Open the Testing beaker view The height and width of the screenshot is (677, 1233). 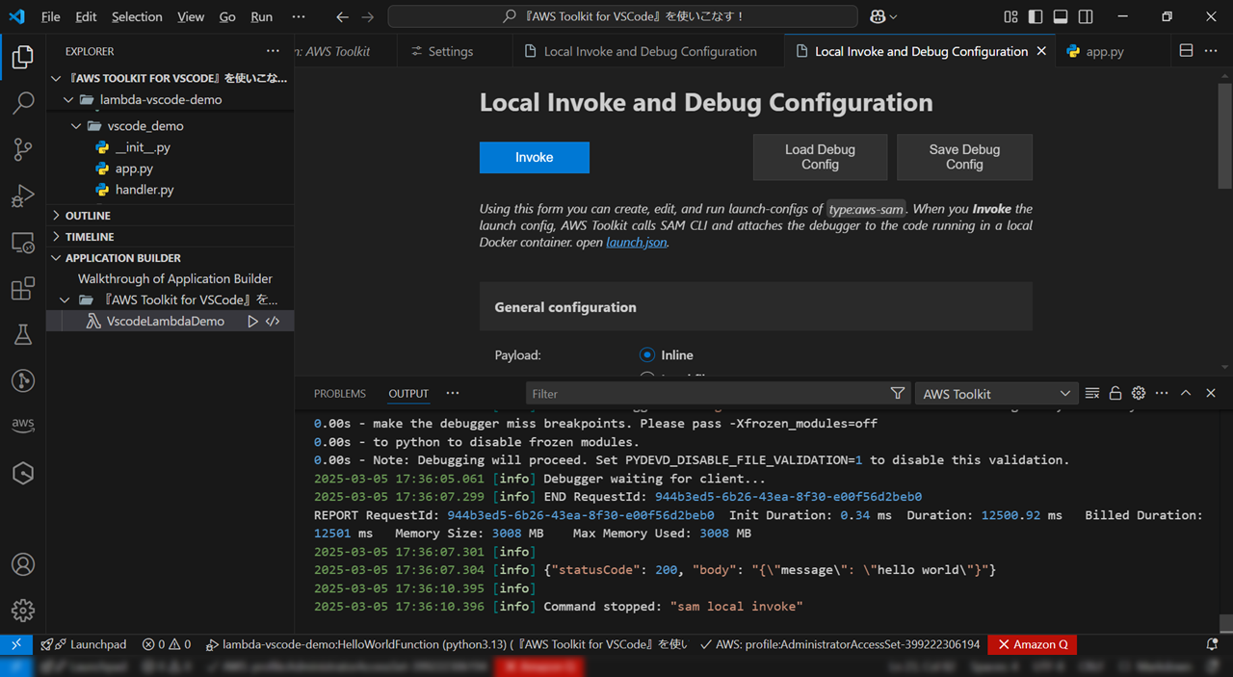23,334
